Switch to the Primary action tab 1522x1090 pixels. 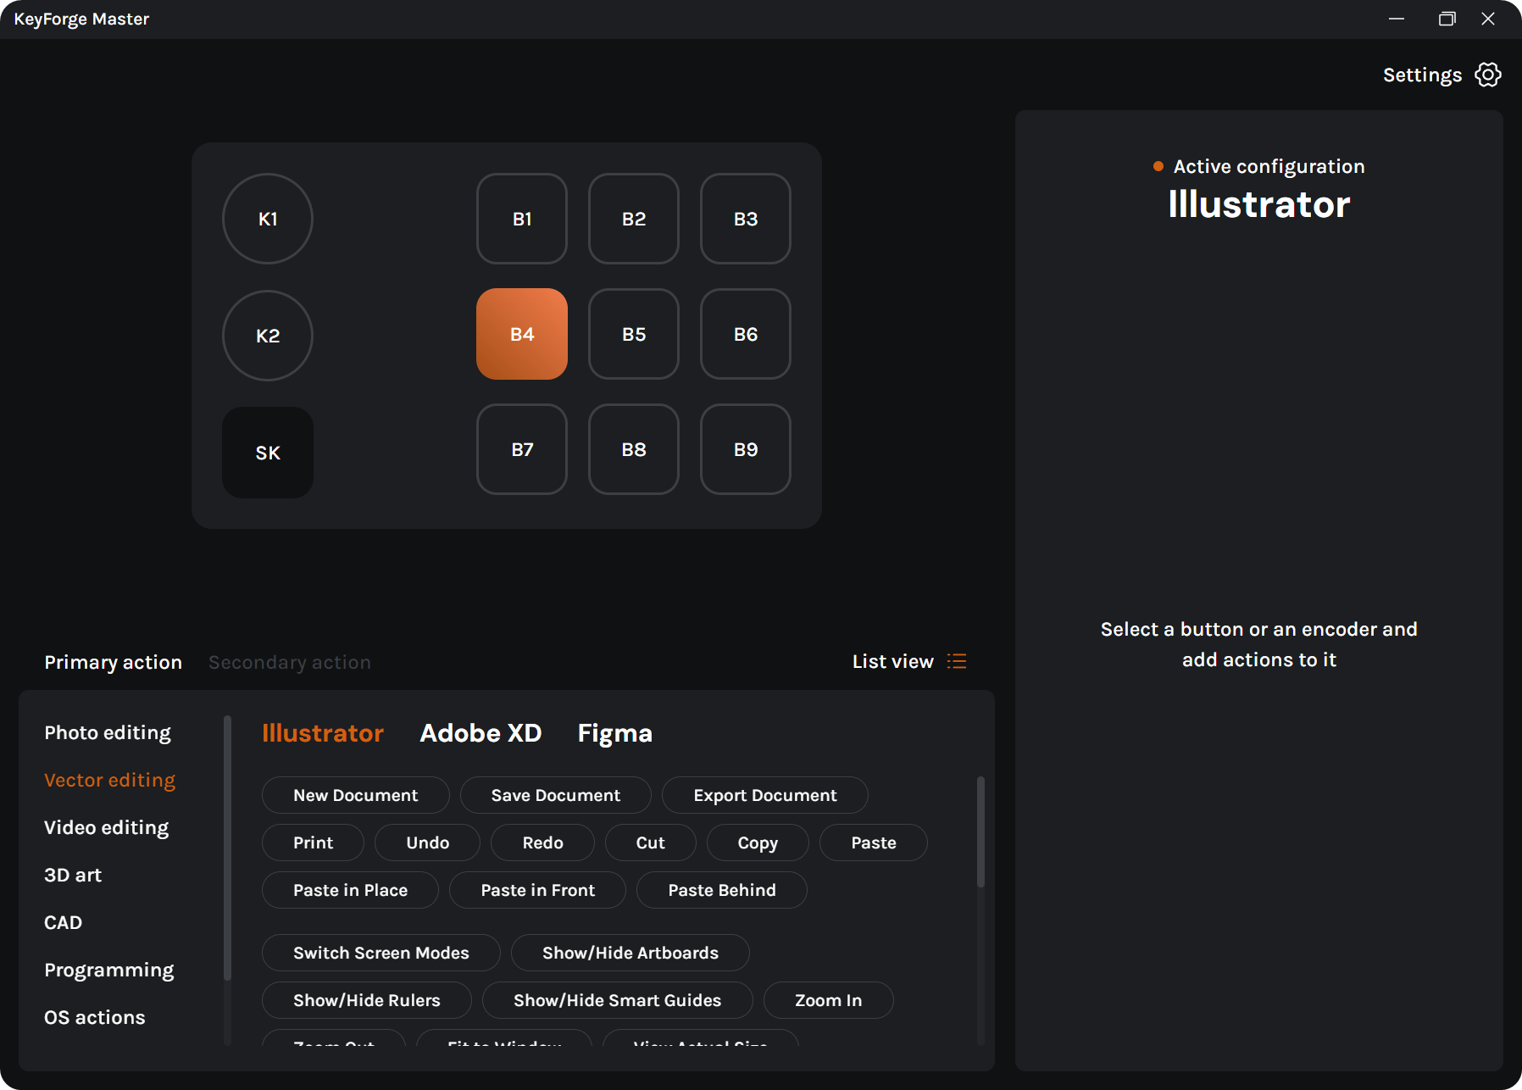pos(113,662)
